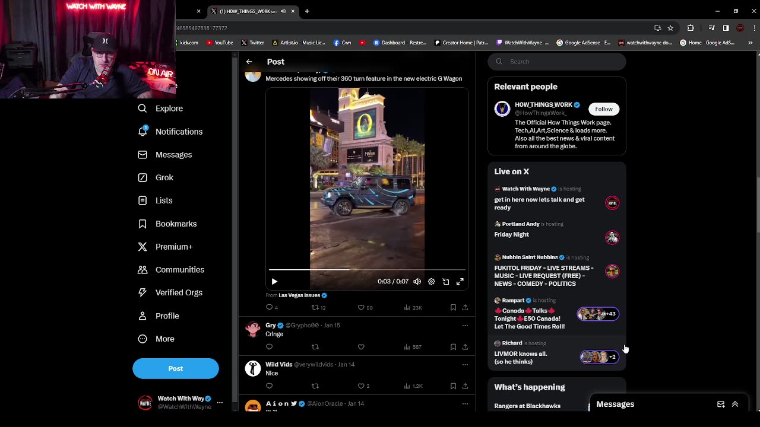The height and width of the screenshot is (427, 760).
Task: Bookmark the main post
Action: pyautogui.click(x=453, y=307)
